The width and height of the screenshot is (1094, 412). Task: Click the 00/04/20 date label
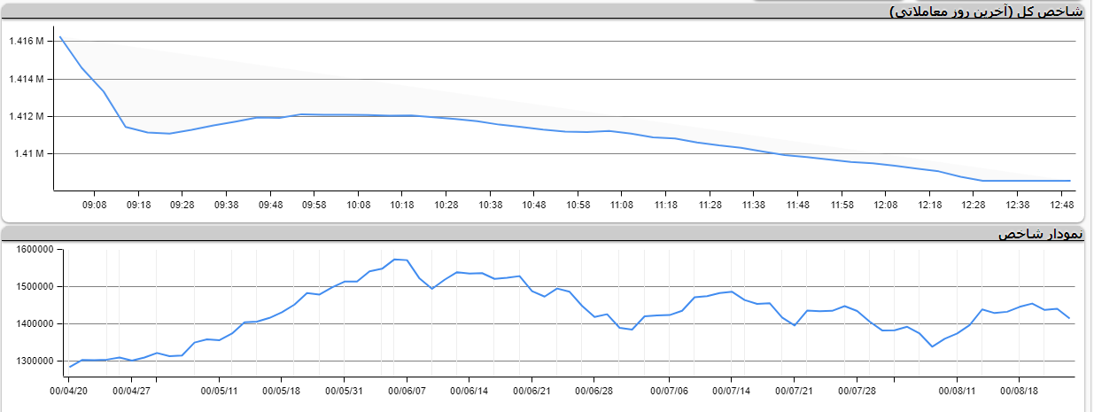click(x=69, y=389)
